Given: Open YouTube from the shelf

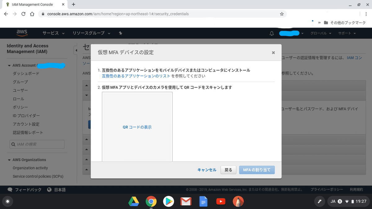Looking at the screenshot, I should [221, 201].
